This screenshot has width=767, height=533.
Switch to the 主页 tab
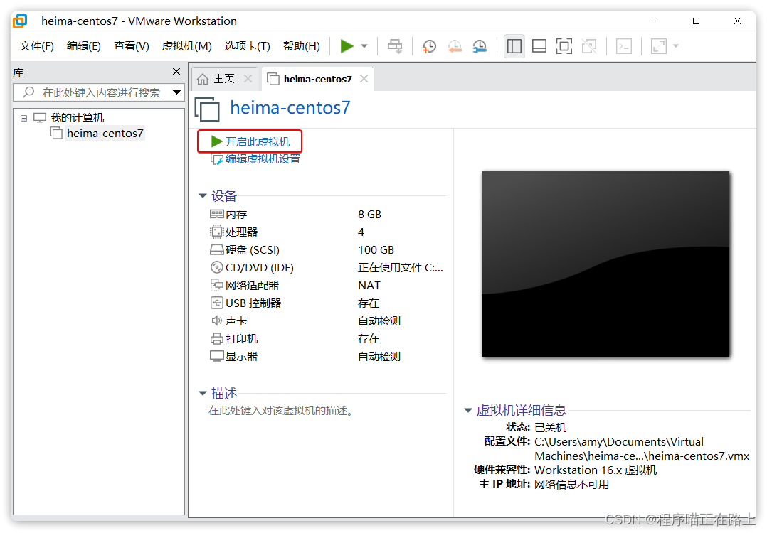pyautogui.click(x=223, y=79)
